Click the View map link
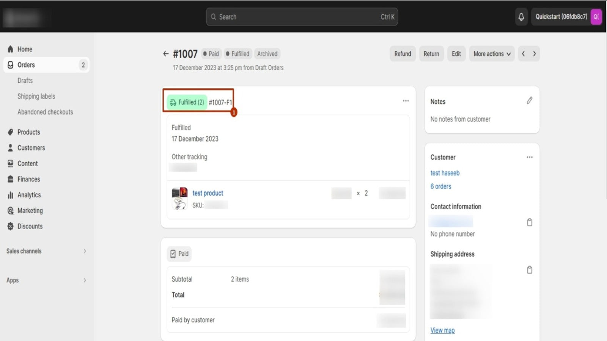 point(442,330)
